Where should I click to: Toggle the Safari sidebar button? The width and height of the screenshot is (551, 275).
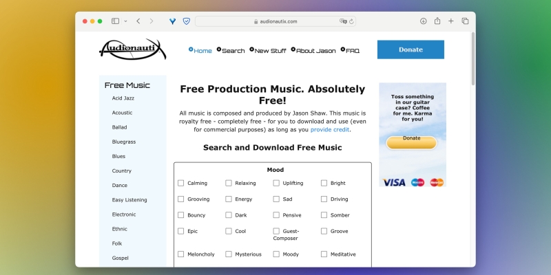115,21
